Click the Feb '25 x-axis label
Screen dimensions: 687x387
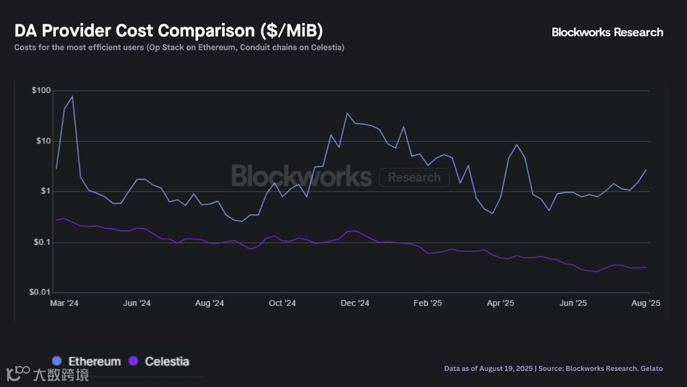click(427, 303)
